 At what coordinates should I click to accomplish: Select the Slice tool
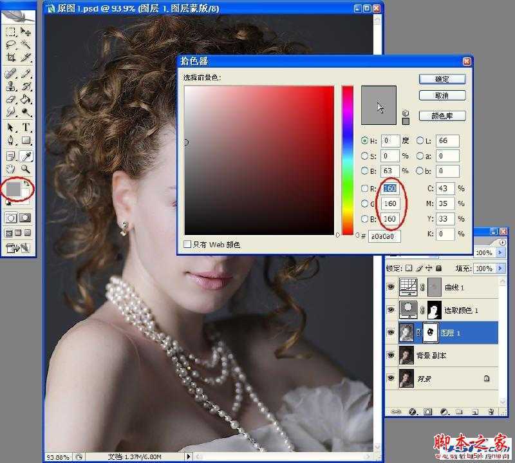point(26,57)
